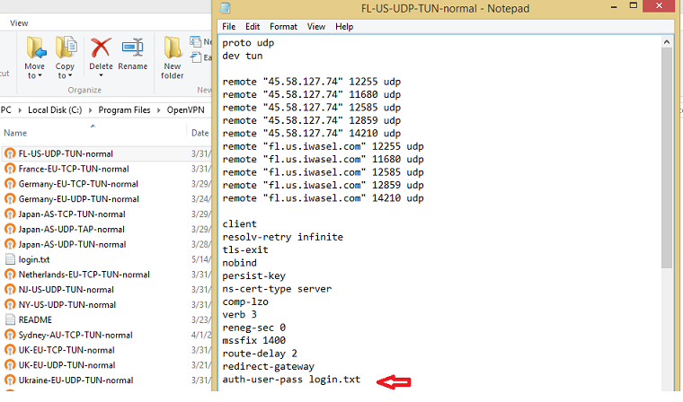Open the Edit menu in Notepad
This screenshot has width=683, height=402.
pyautogui.click(x=253, y=27)
